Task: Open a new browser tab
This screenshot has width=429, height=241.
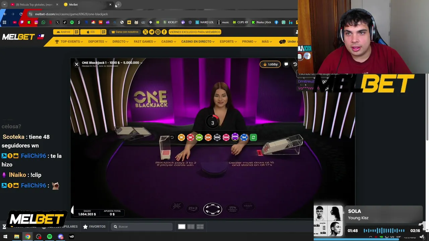Action: (x=118, y=4)
